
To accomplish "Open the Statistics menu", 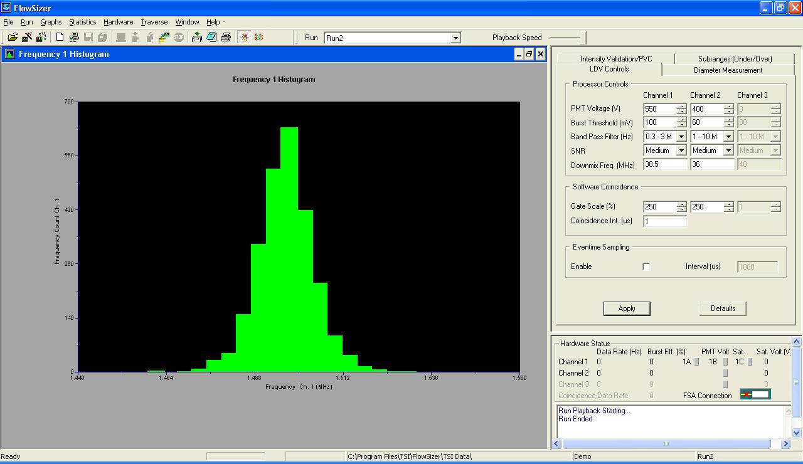I will pos(82,22).
